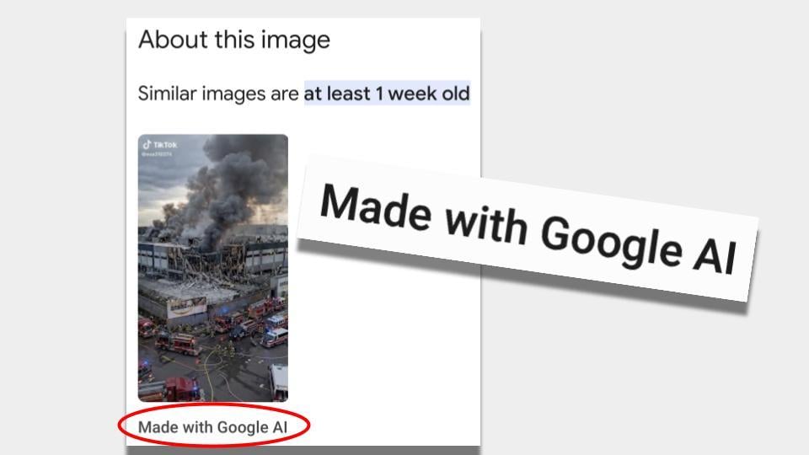
Task: Select the highlighted 'at least 1 week old' text
Action: 387,94
